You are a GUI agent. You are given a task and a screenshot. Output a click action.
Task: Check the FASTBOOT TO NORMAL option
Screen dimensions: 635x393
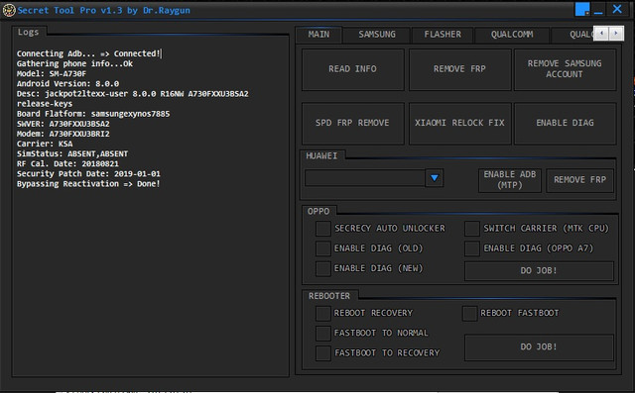tap(322, 334)
